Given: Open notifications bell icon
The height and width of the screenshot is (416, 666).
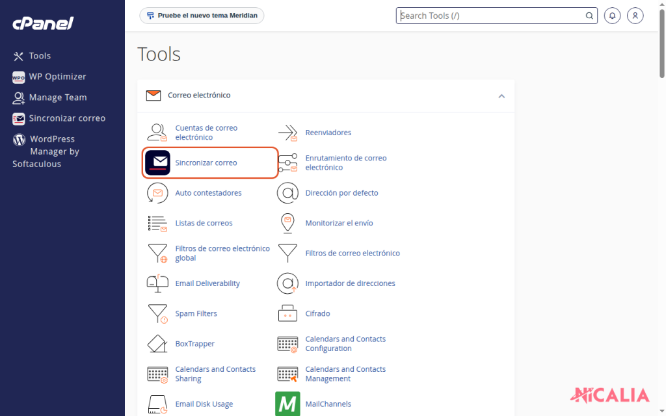Looking at the screenshot, I should [x=612, y=16].
